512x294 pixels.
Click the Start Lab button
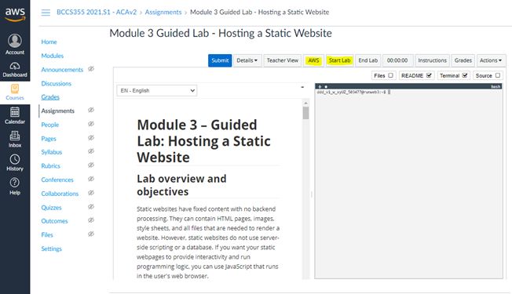point(339,60)
